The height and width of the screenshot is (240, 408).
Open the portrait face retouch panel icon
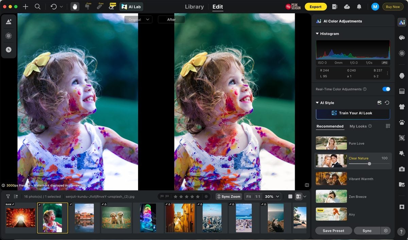pyautogui.click(x=402, y=75)
